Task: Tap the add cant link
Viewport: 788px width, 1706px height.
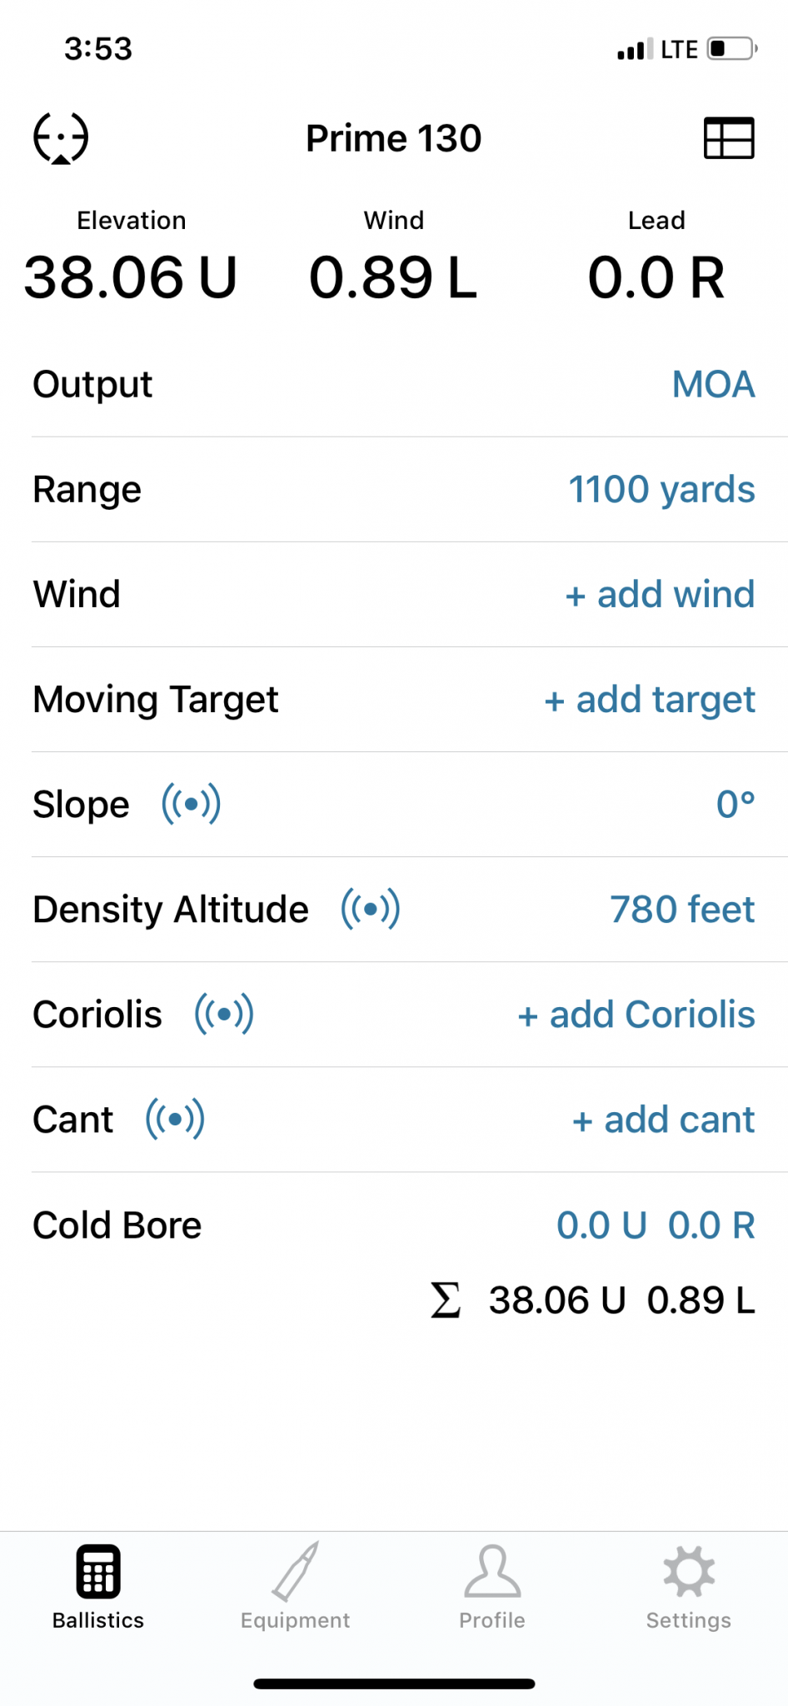Action: tap(664, 1120)
